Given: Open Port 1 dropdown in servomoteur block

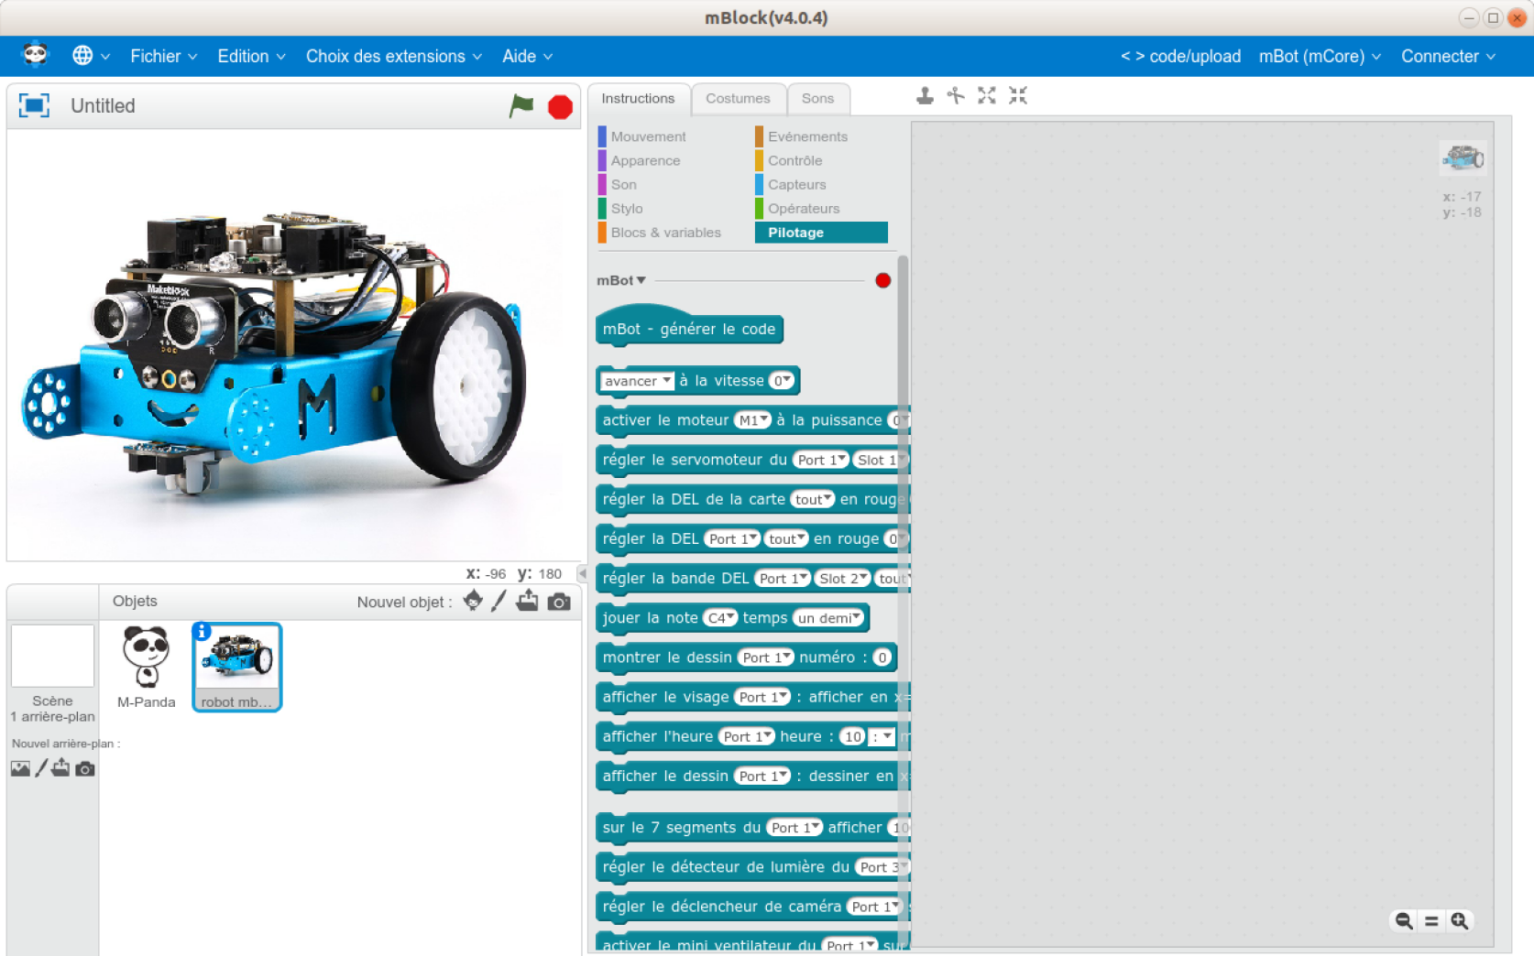Looking at the screenshot, I should [821, 460].
